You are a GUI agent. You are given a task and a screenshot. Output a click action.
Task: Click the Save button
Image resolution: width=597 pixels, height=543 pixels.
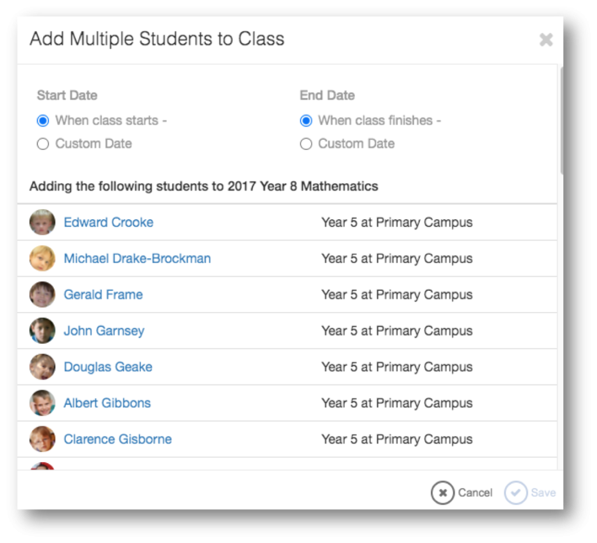click(x=530, y=493)
